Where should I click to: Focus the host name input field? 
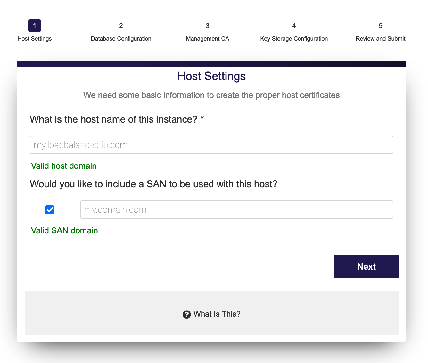pos(211,145)
